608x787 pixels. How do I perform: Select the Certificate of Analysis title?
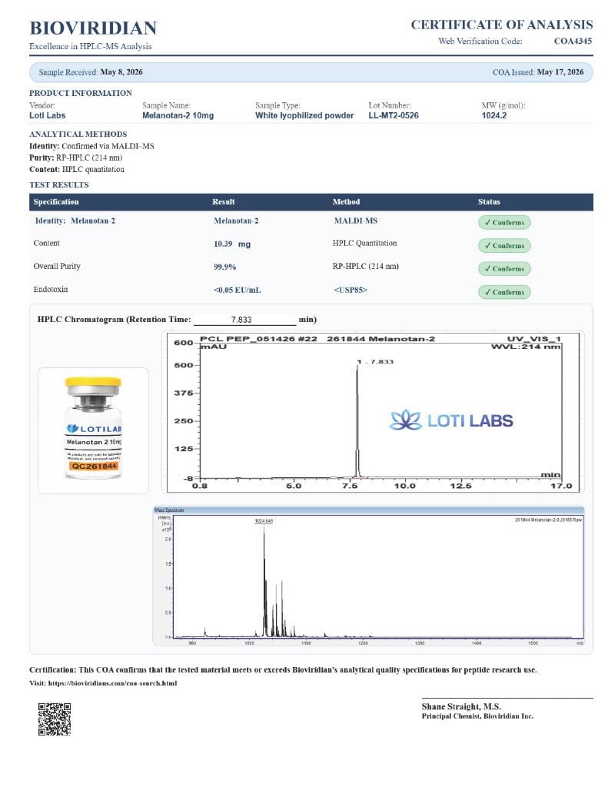tap(502, 25)
